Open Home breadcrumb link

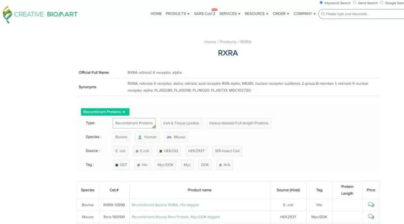pos(210,42)
